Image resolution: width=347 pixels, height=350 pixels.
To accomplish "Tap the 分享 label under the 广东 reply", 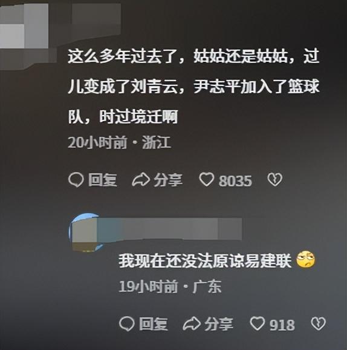I will (x=219, y=324).
